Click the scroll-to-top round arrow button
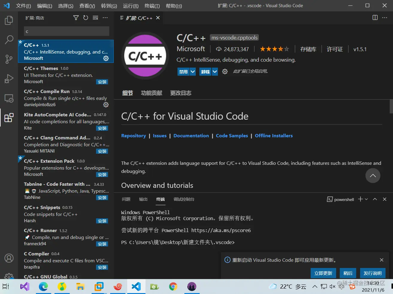This screenshot has width=393, height=294. coord(373,176)
